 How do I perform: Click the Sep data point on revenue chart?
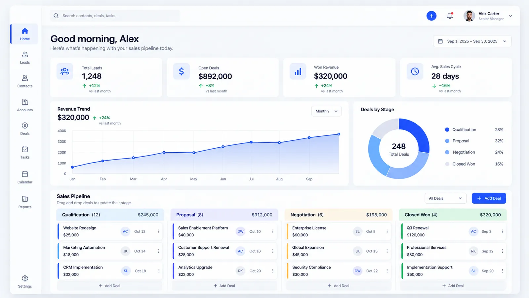tap(309, 137)
